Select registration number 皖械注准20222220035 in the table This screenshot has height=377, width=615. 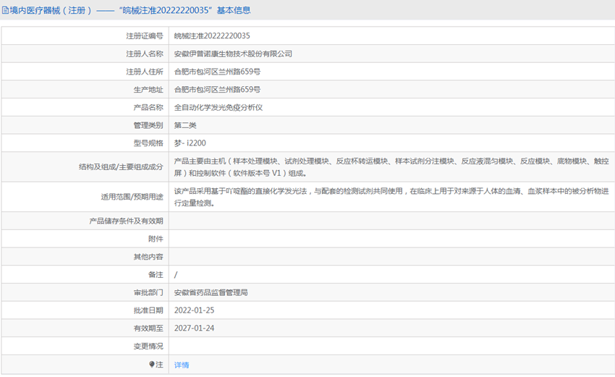212,35
